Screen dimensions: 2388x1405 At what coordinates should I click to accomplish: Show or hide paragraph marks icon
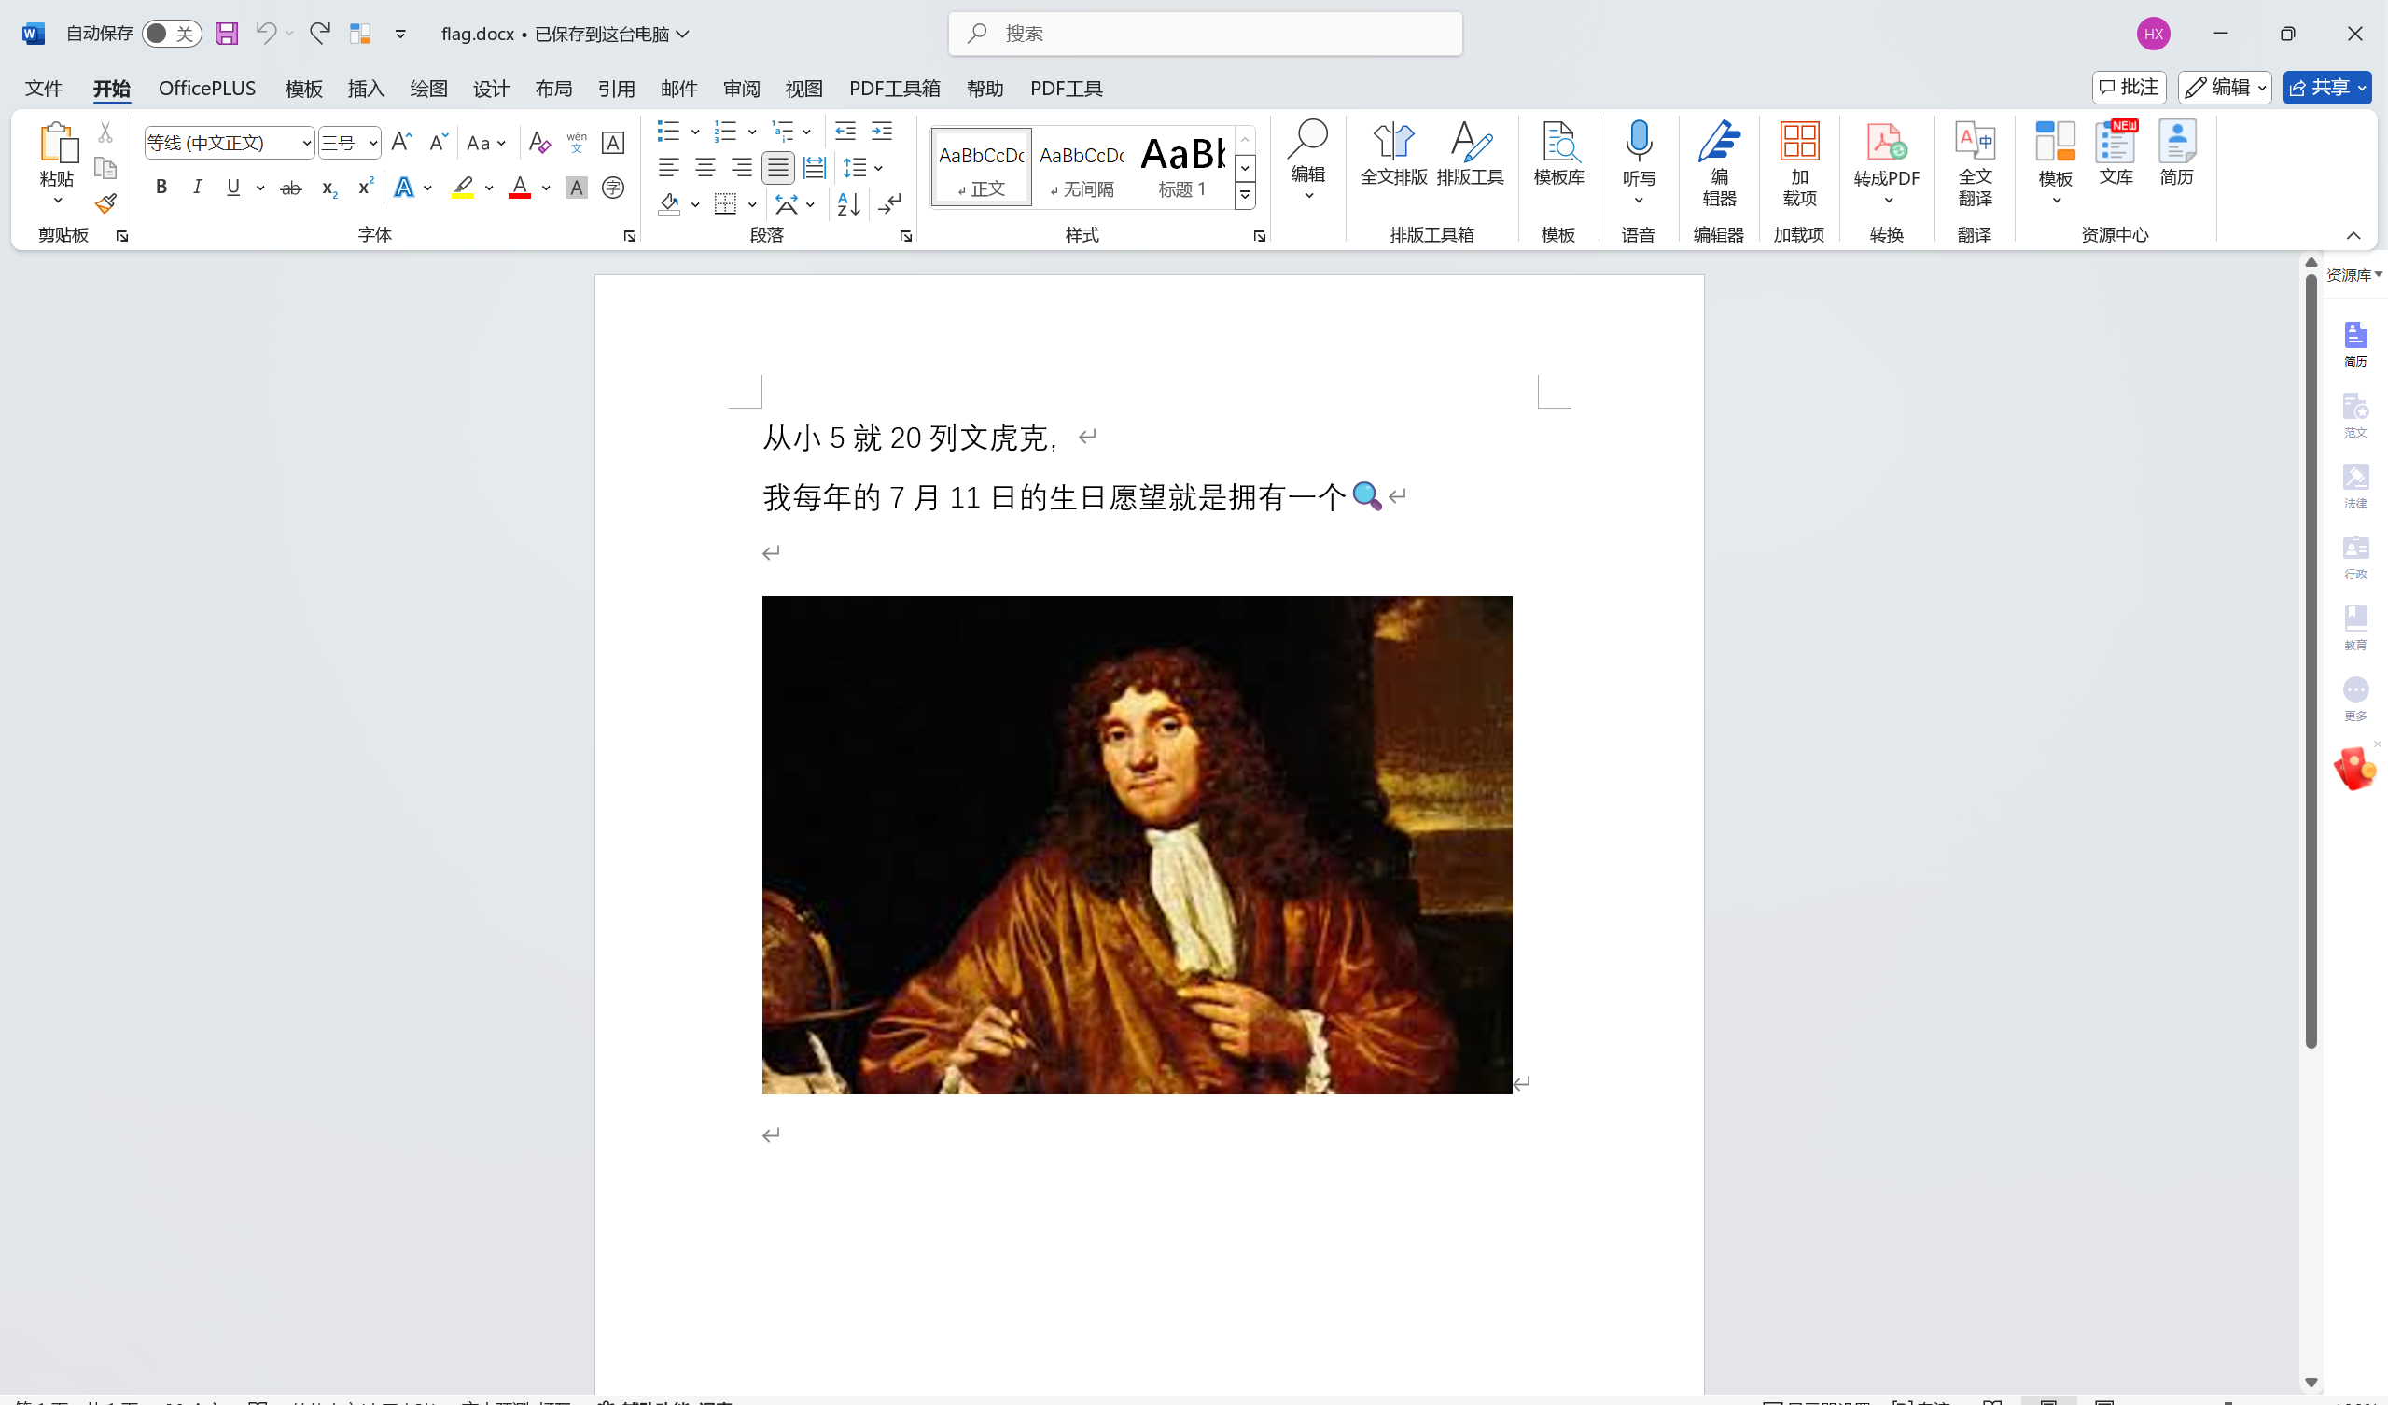click(890, 203)
